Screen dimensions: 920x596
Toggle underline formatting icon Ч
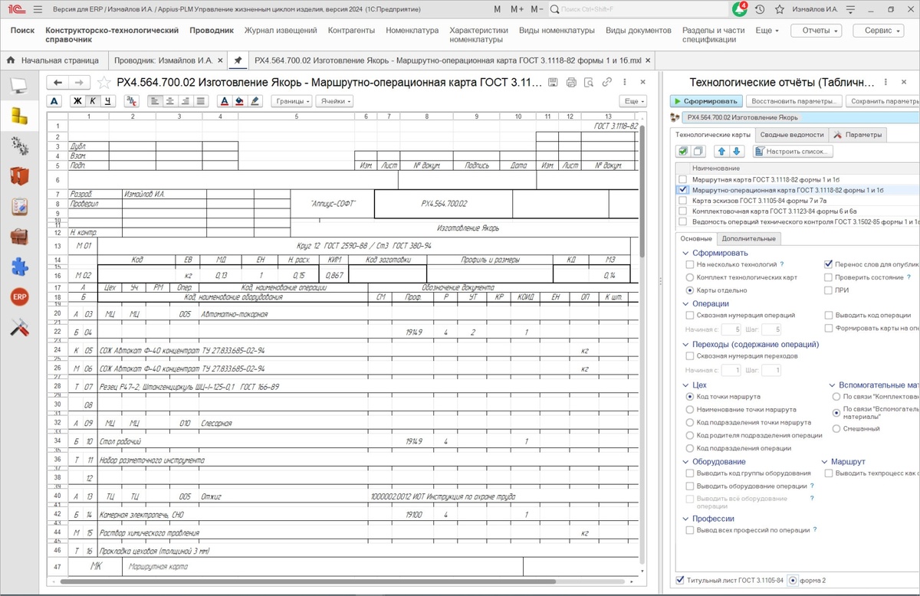point(108,100)
